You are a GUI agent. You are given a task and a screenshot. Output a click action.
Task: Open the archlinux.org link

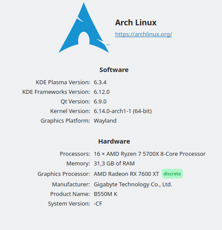coord(143,34)
